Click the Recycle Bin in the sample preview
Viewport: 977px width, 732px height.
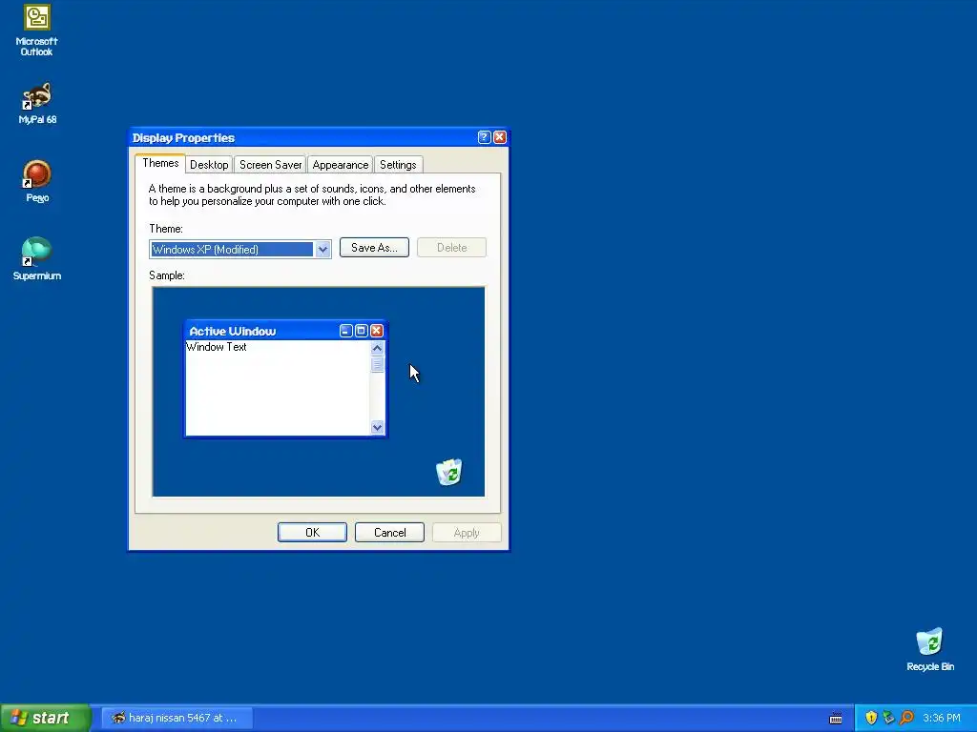pyautogui.click(x=448, y=473)
